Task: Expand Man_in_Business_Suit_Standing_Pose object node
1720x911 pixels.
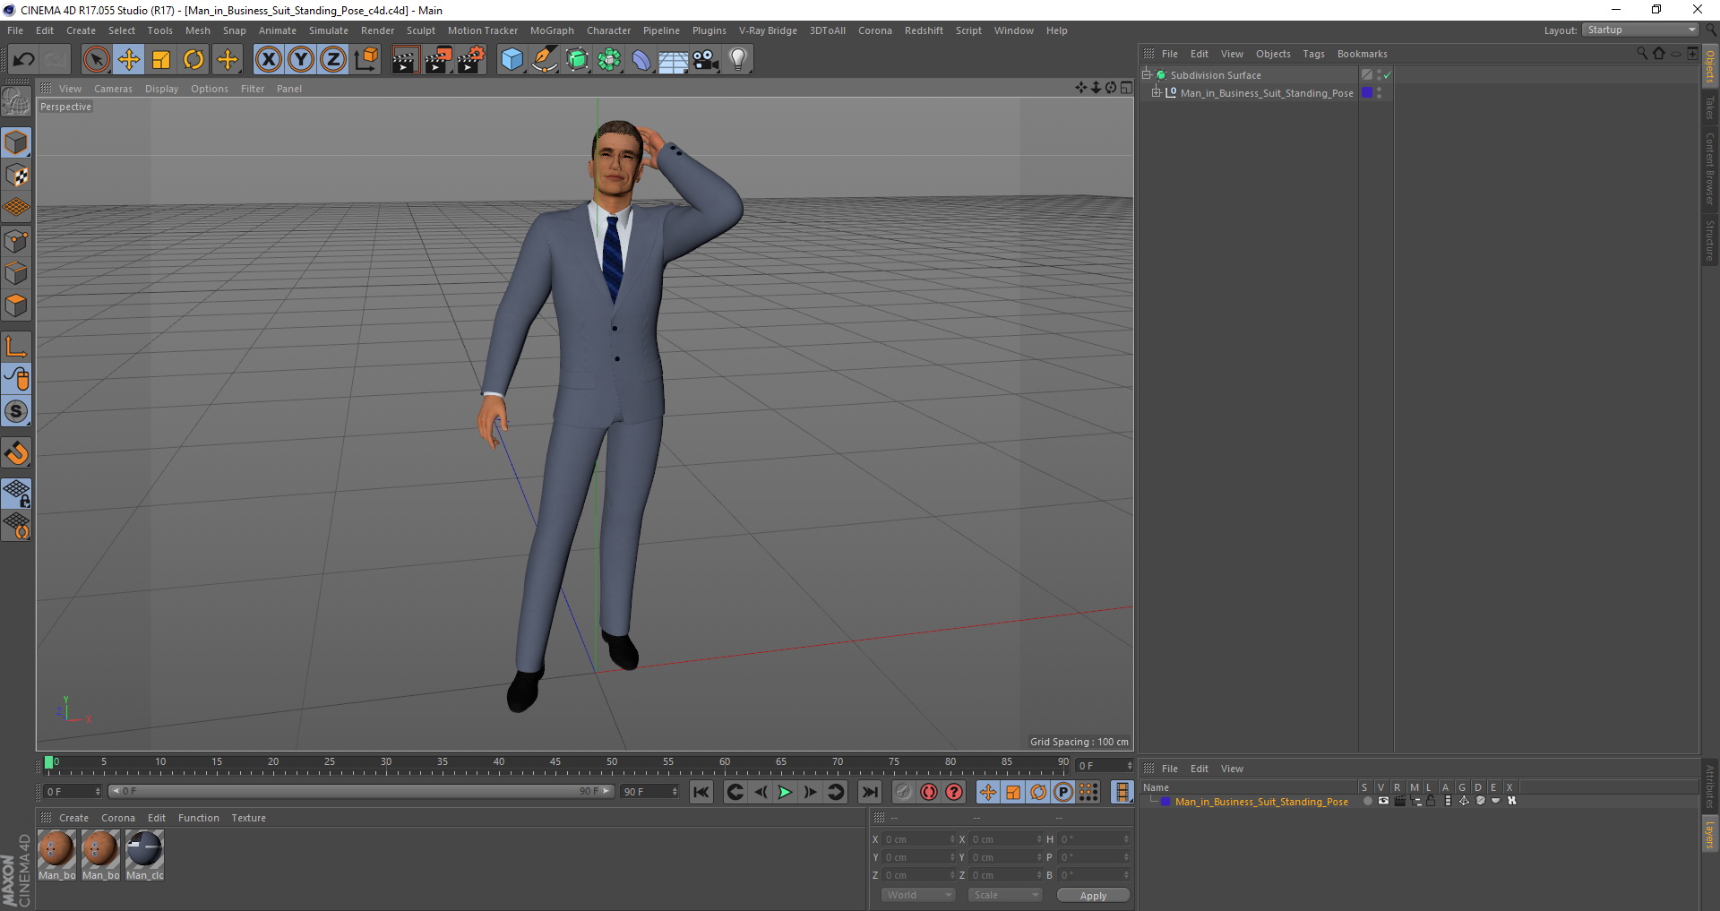Action: pyautogui.click(x=1157, y=92)
